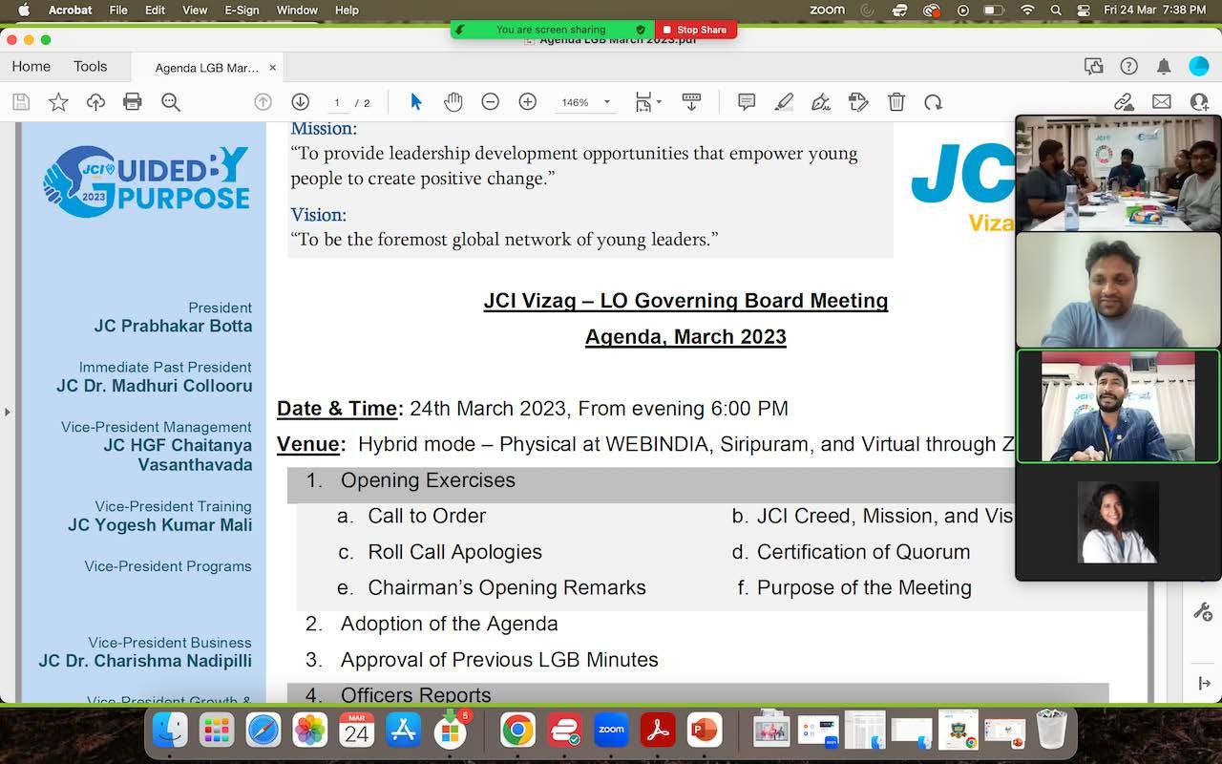This screenshot has height=764, width=1222.
Task: Choose the arrow selection tool
Action: click(x=415, y=102)
